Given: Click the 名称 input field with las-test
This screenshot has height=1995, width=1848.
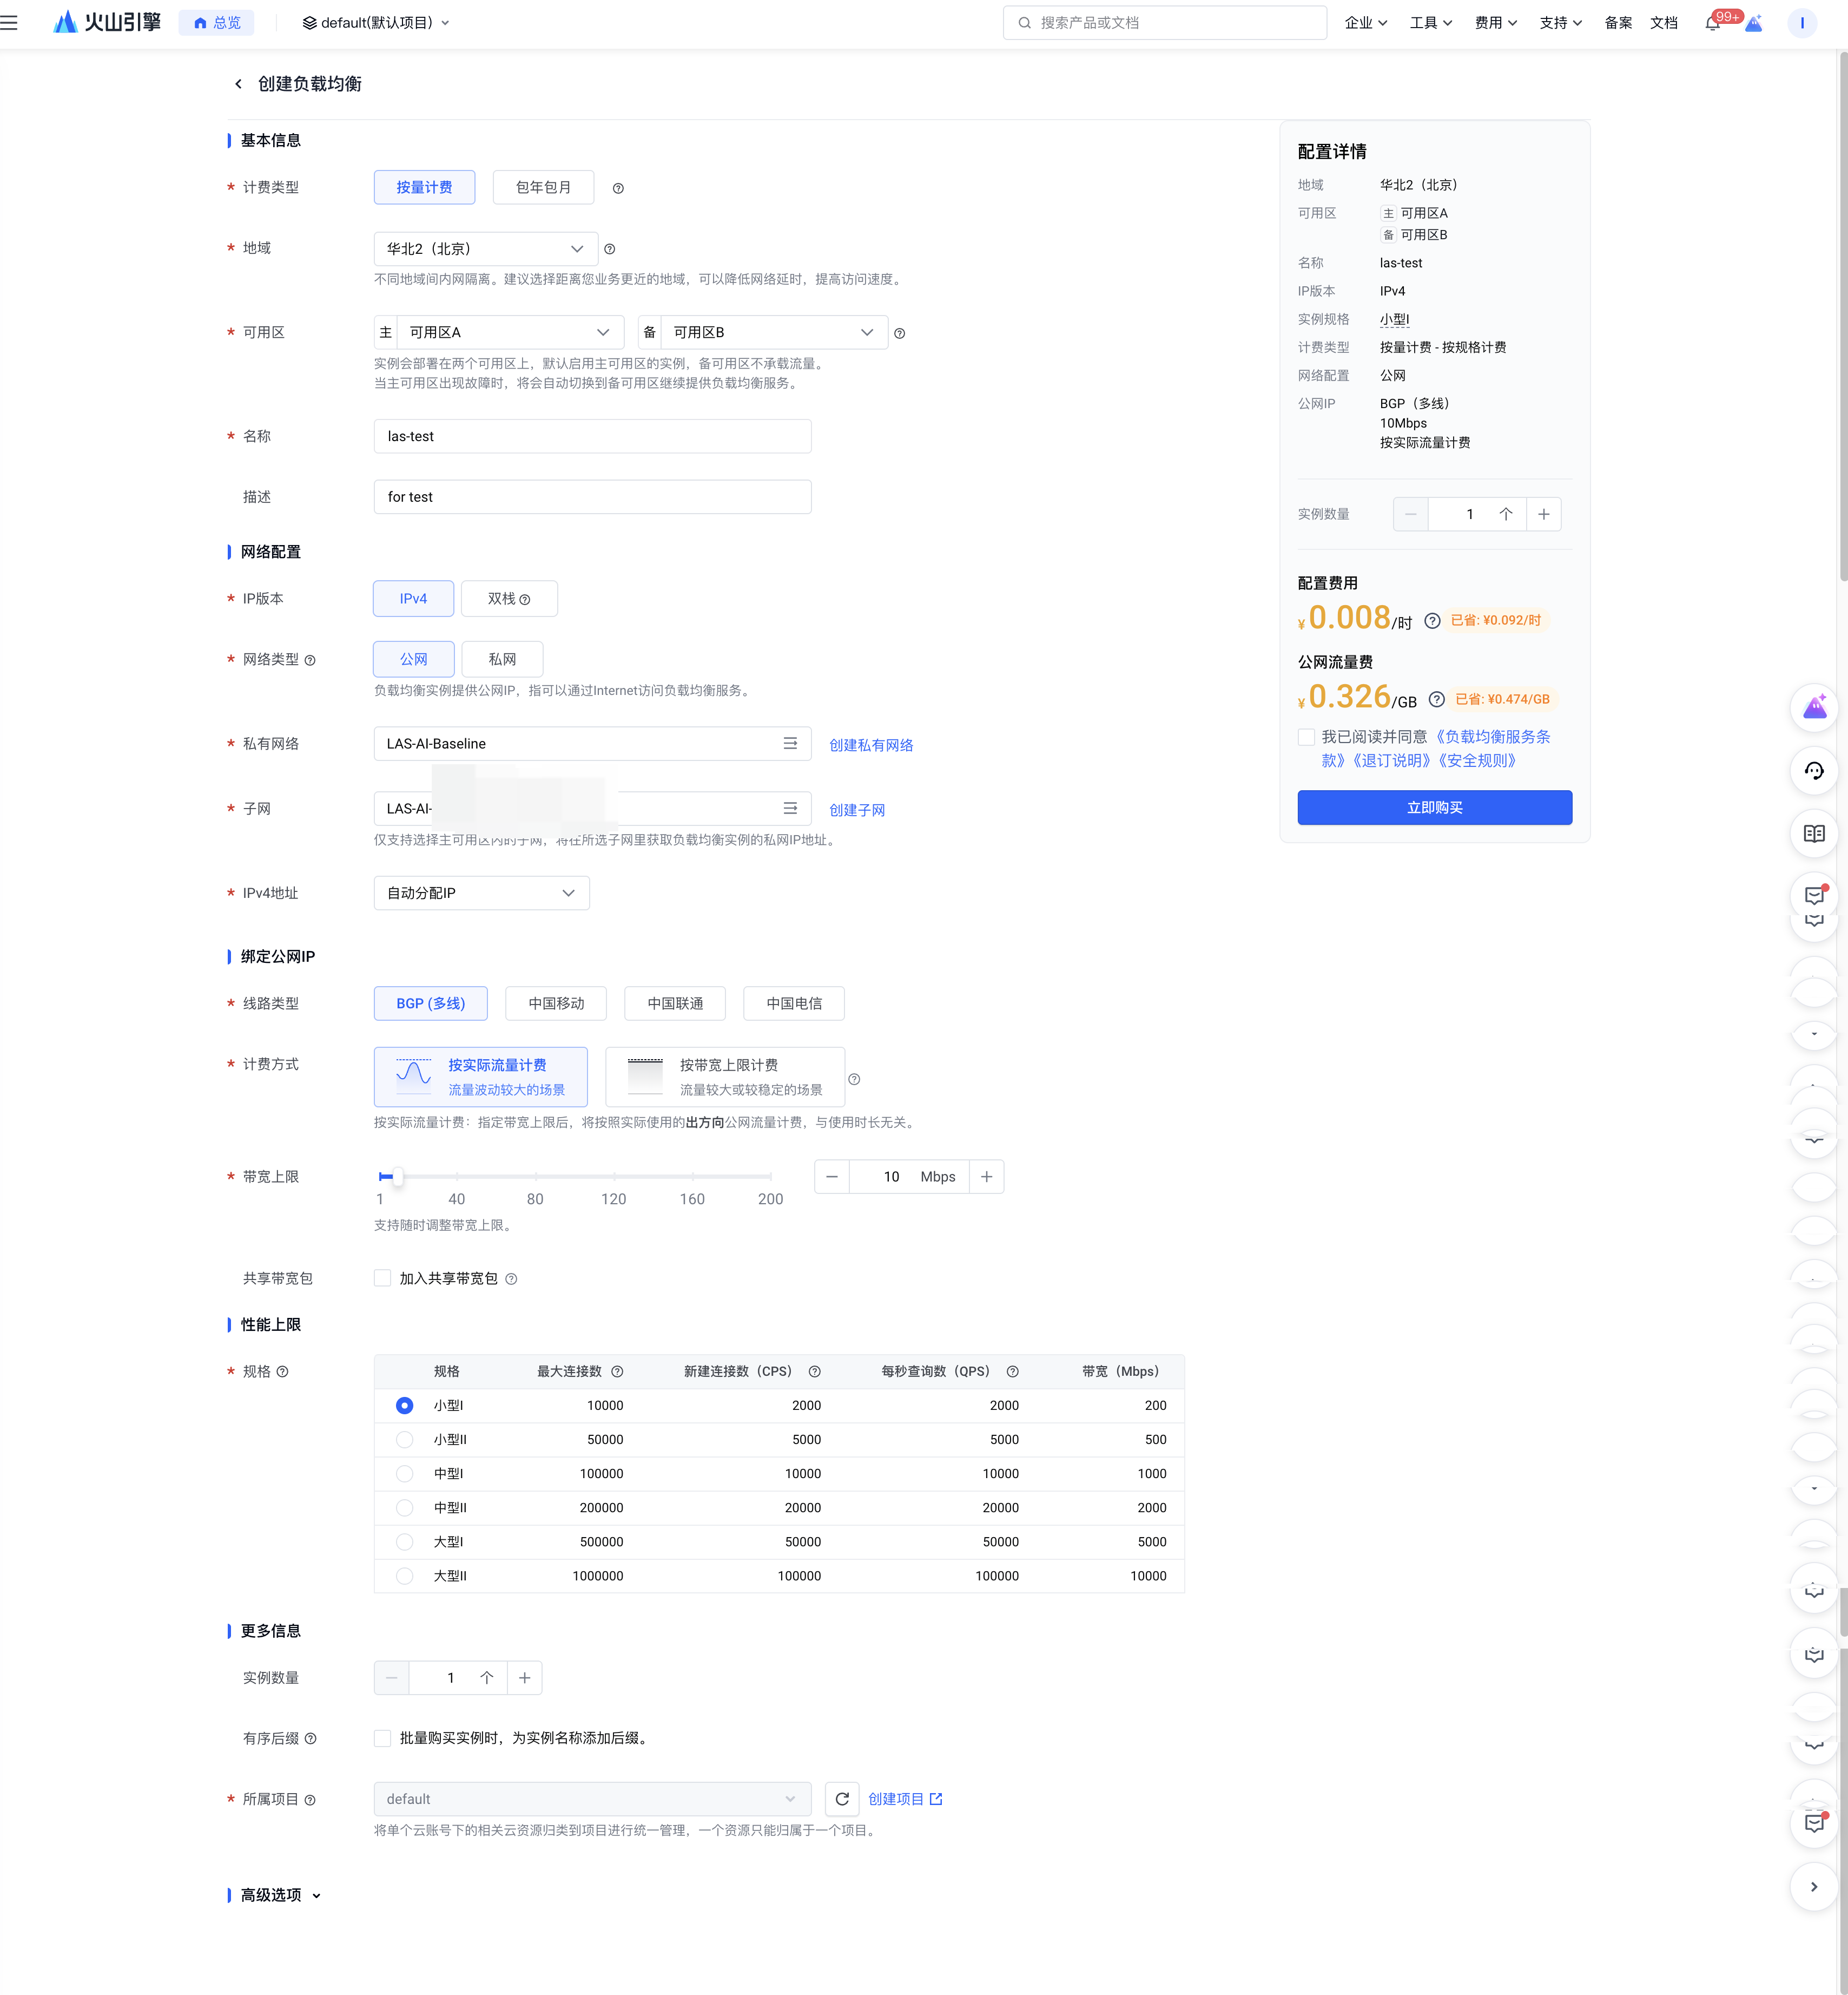Looking at the screenshot, I should point(592,436).
